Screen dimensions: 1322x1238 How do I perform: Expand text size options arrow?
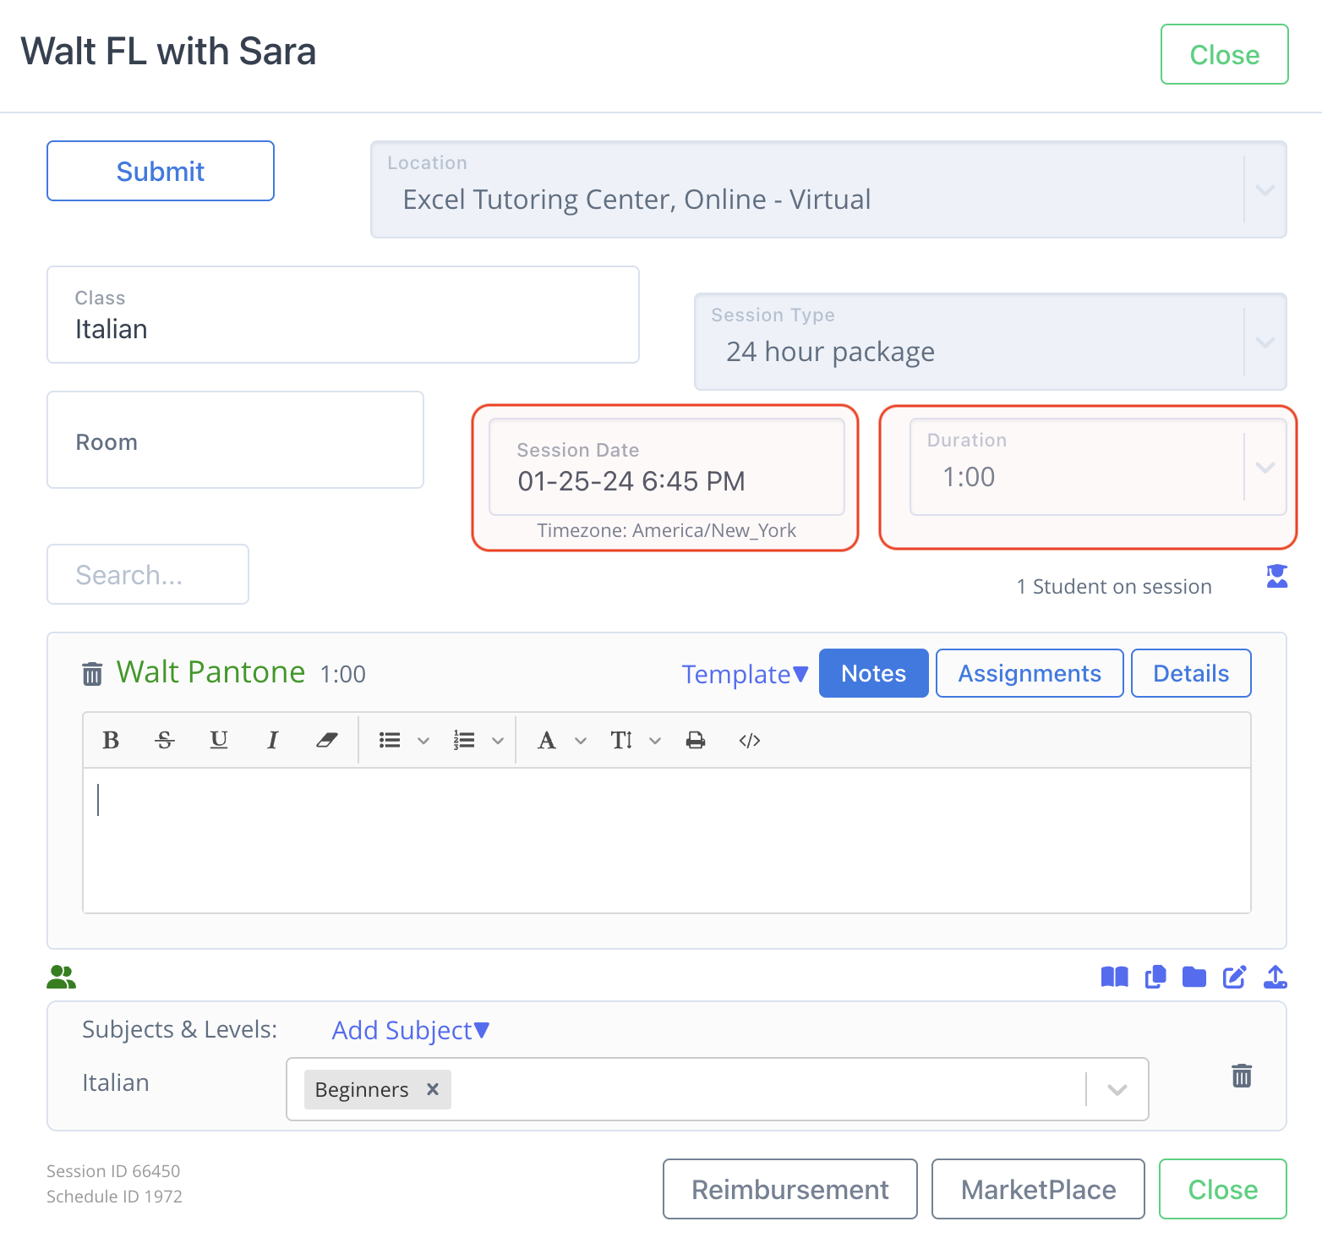[655, 741]
